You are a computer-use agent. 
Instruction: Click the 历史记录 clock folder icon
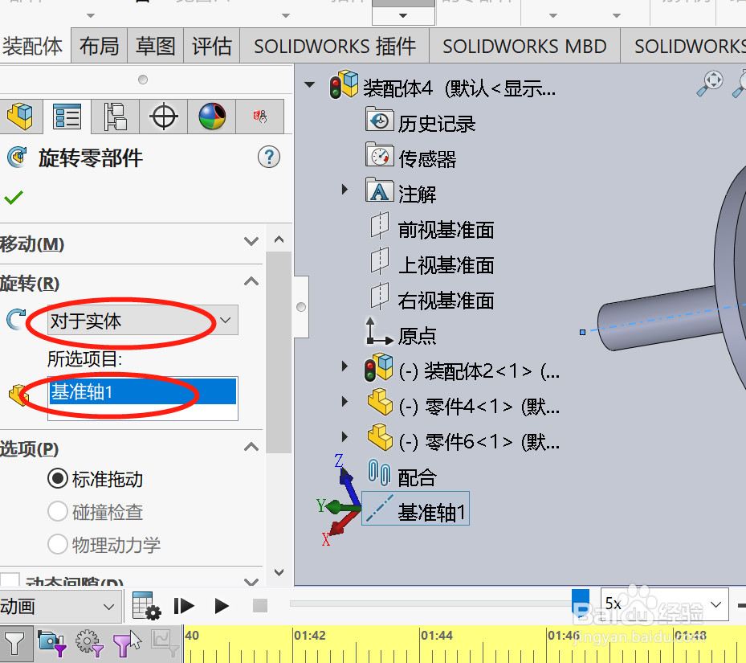coord(380,120)
